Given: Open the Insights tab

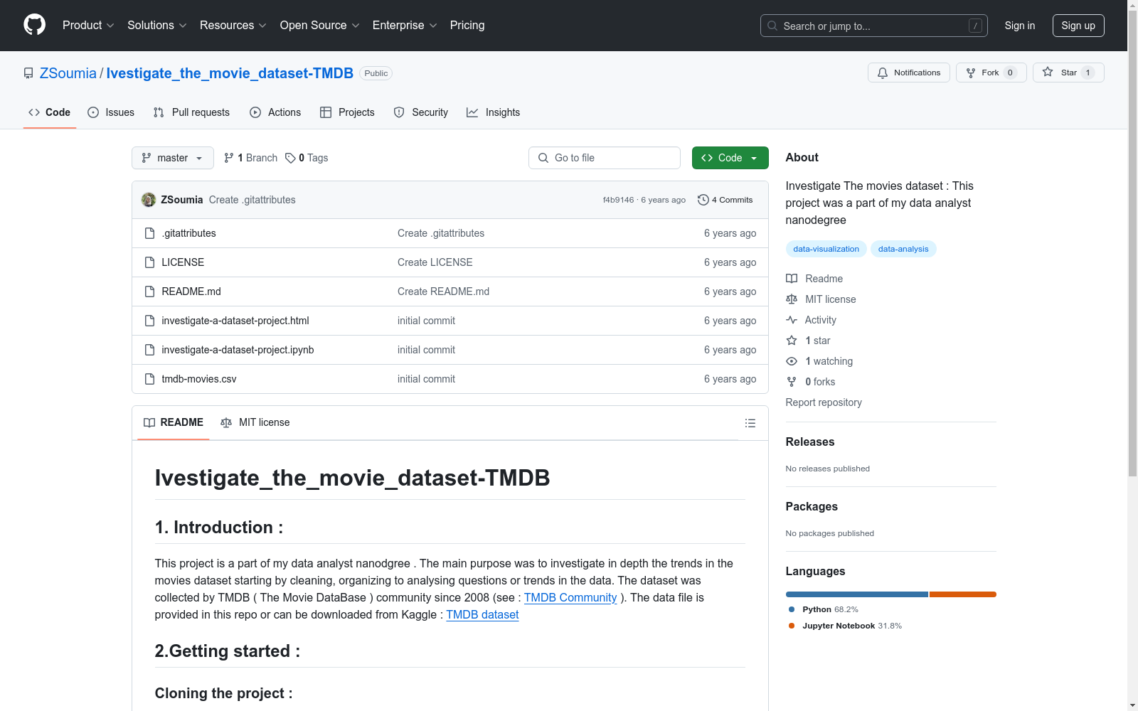Looking at the screenshot, I should pos(494,112).
